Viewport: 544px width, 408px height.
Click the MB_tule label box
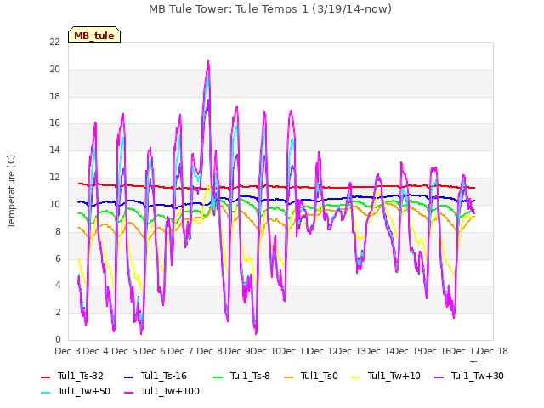point(94,35)
